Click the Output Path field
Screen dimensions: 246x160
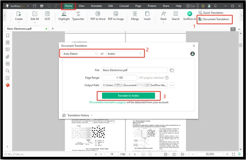click(x=134, y=85)
